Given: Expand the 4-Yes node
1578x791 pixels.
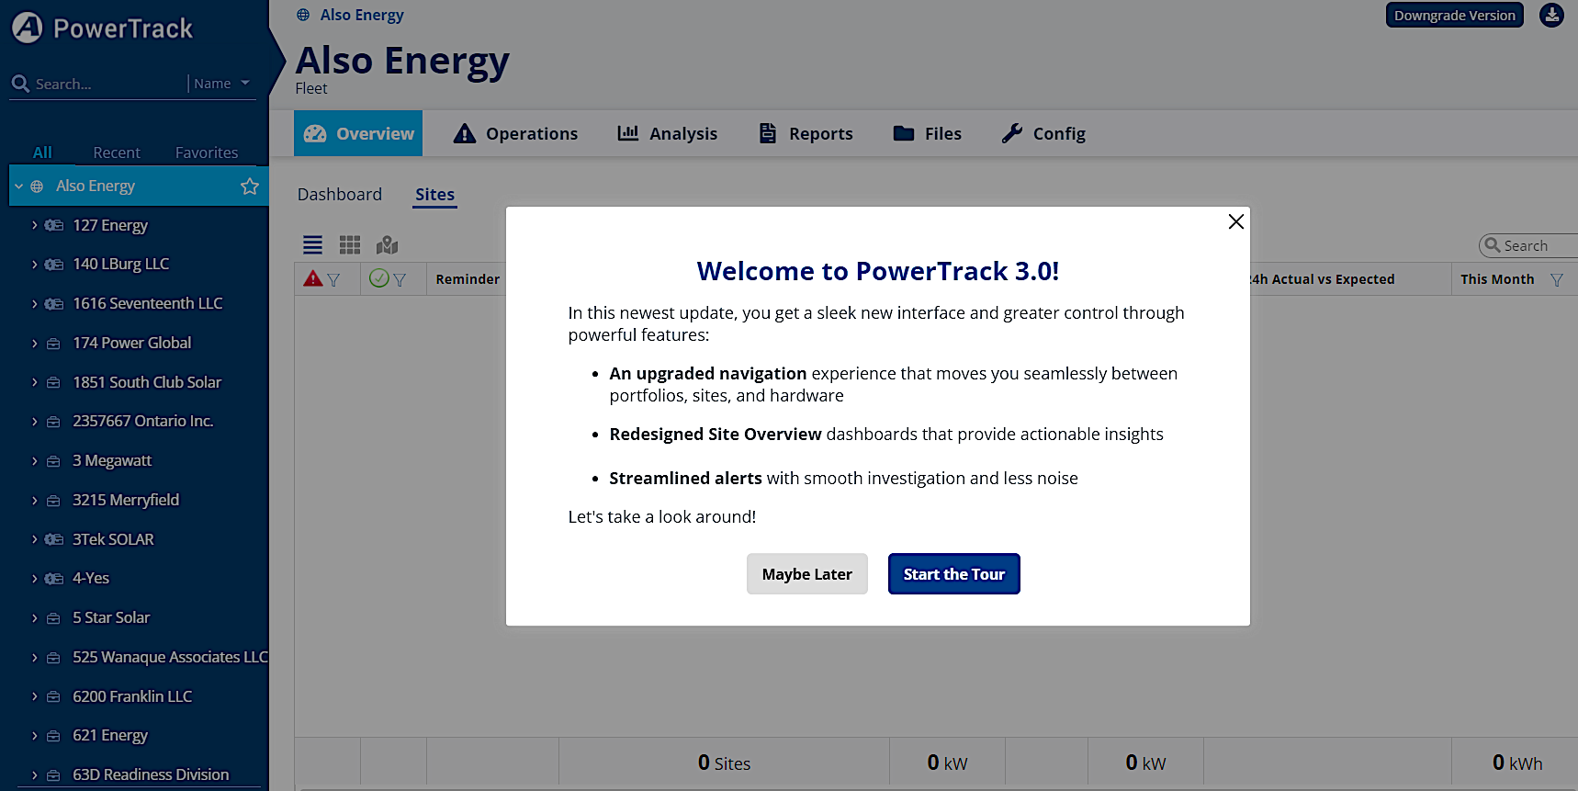Looking at the screenshot, I should 34,579.
